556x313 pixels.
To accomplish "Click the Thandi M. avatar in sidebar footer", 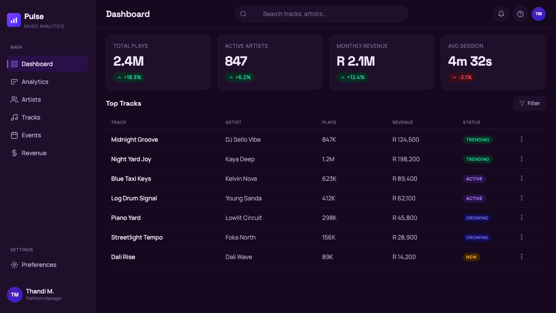I will point(15,295).
